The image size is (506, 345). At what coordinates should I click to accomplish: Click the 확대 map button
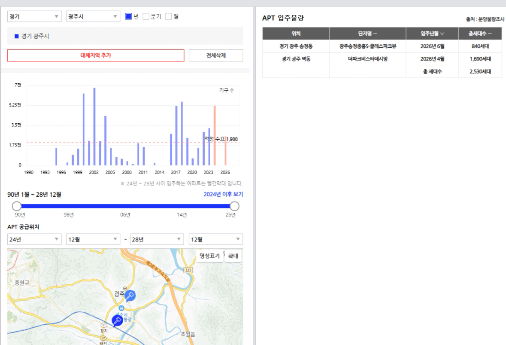point(233,256)
